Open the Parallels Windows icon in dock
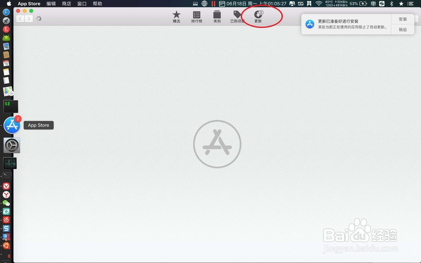 pyautogui.click(x=6, y=236)
